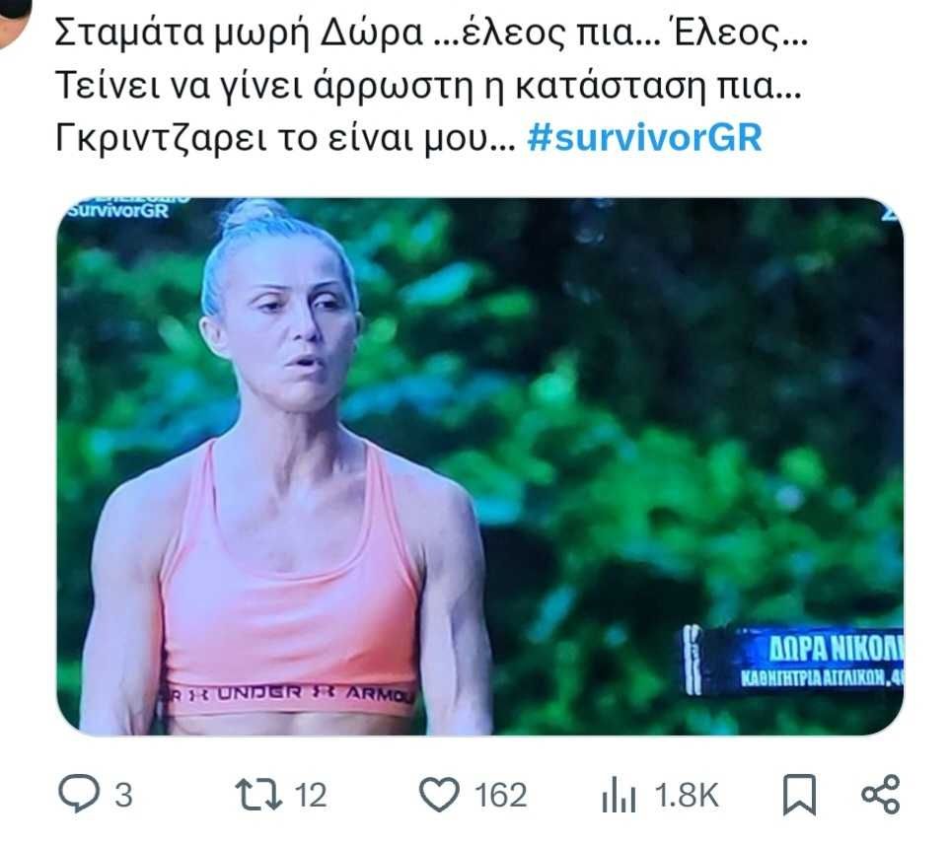Open the view analytics bar-chart icon
This screenshot has width=949, height=843.
click(x=619, y=795)
